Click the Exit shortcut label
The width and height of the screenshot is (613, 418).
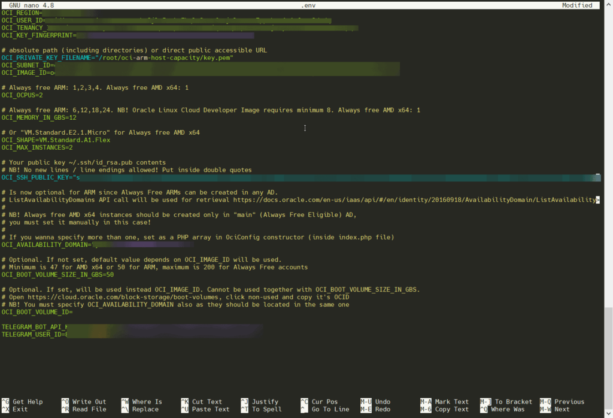20,409
